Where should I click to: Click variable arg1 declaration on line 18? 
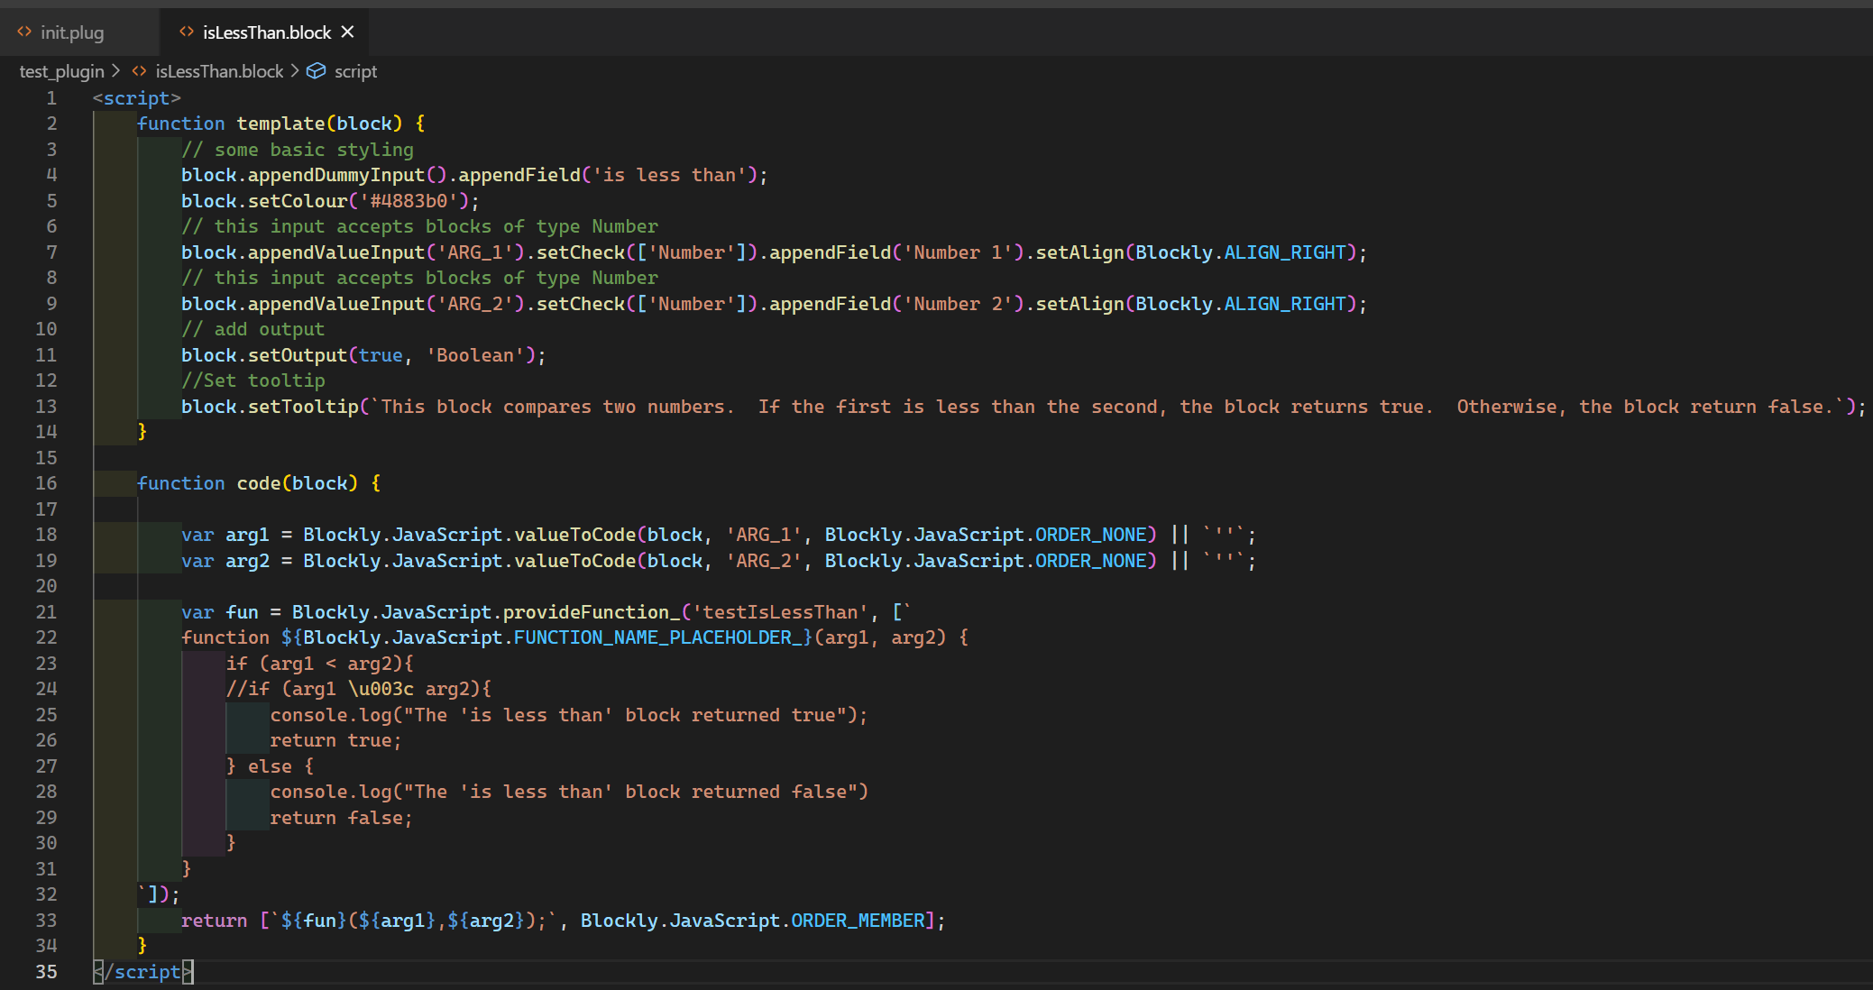coord(247,535)
